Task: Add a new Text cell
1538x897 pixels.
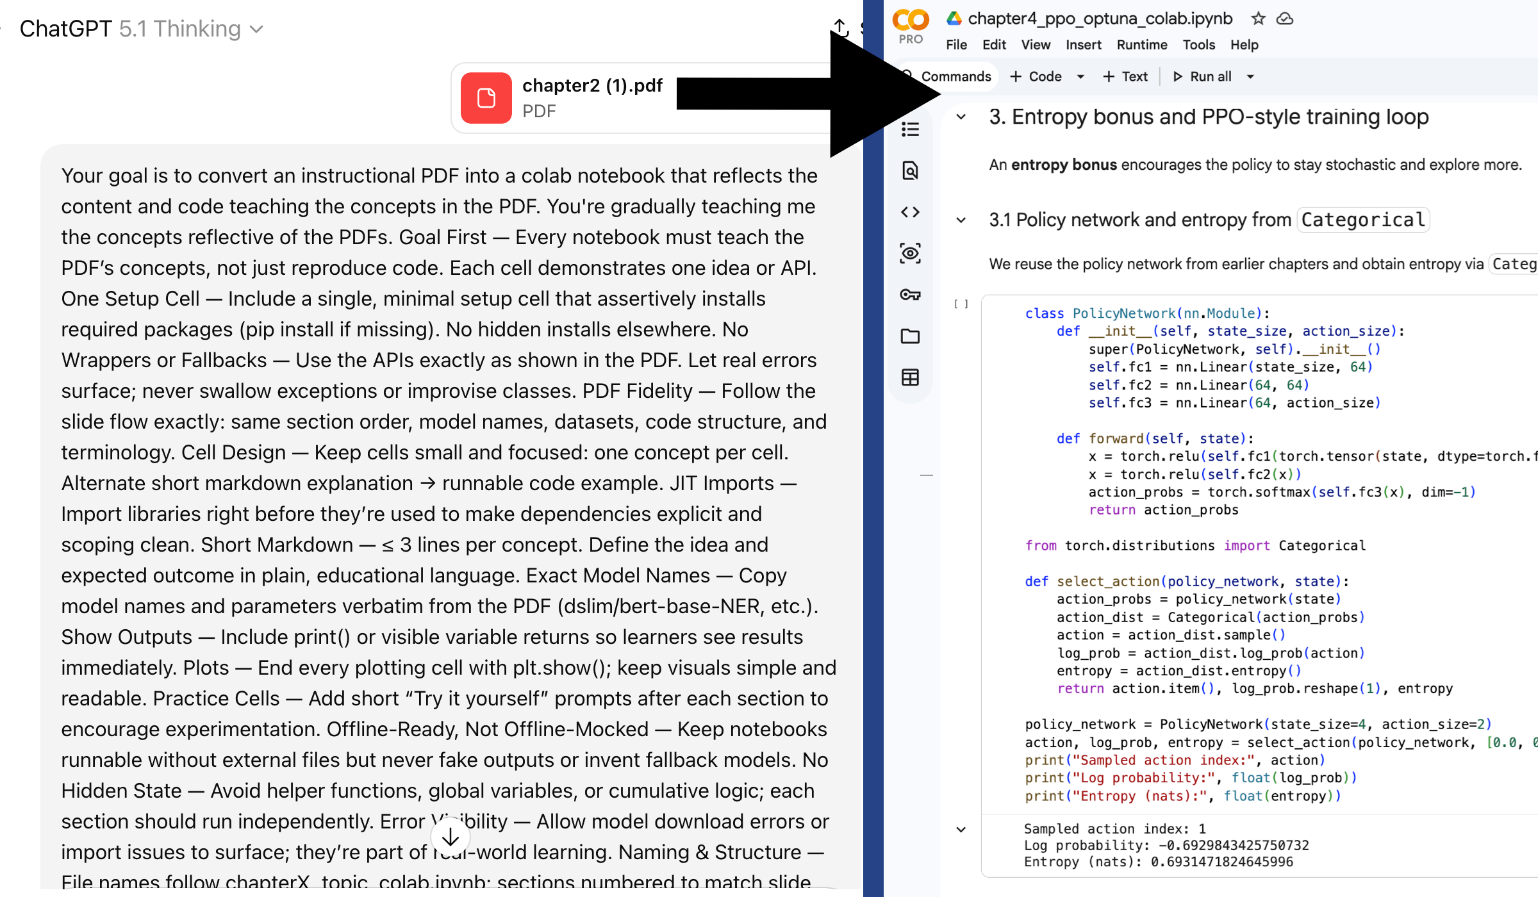Action: (x=1125, y=77)
